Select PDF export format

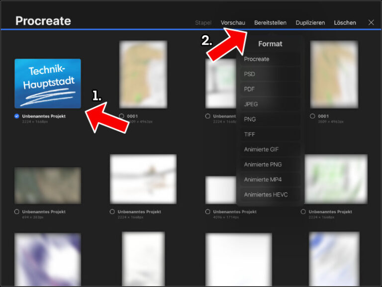tap(270, 89)
